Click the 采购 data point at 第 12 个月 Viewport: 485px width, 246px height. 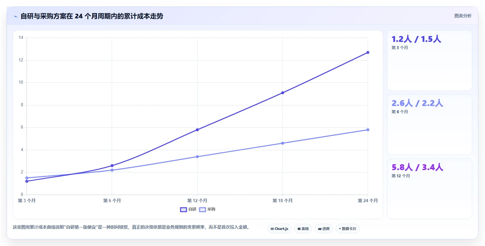point(197,157)
